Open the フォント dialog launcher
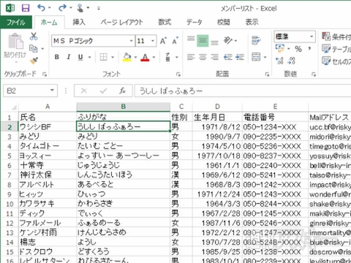 pos(178,75)
